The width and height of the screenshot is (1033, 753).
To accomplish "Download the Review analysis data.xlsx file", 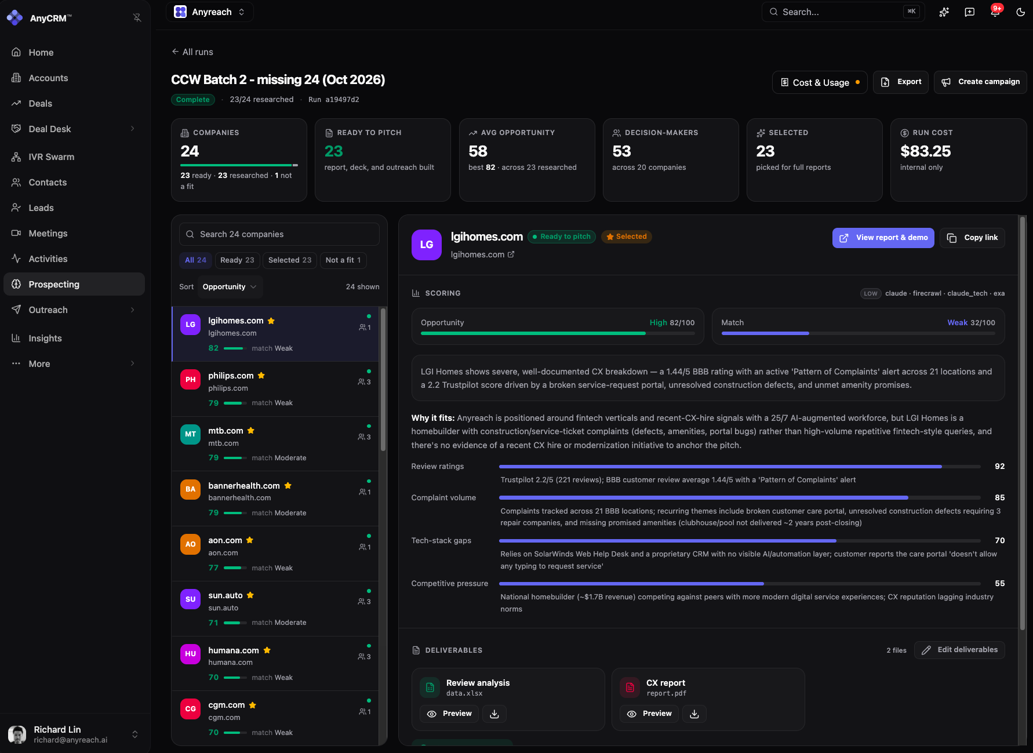I will click(x=494, y=714).
